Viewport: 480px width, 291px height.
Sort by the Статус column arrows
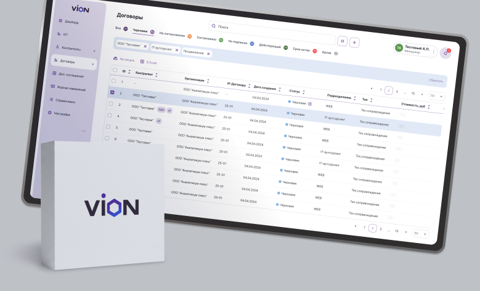pos(304,92)
